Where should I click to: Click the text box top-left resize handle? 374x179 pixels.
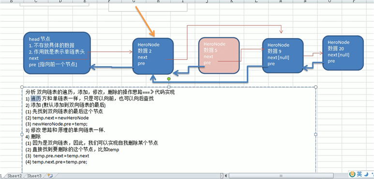click(x=22, y=87)
